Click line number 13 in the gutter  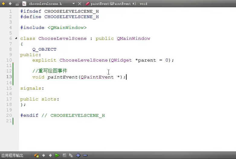[9, 77]
